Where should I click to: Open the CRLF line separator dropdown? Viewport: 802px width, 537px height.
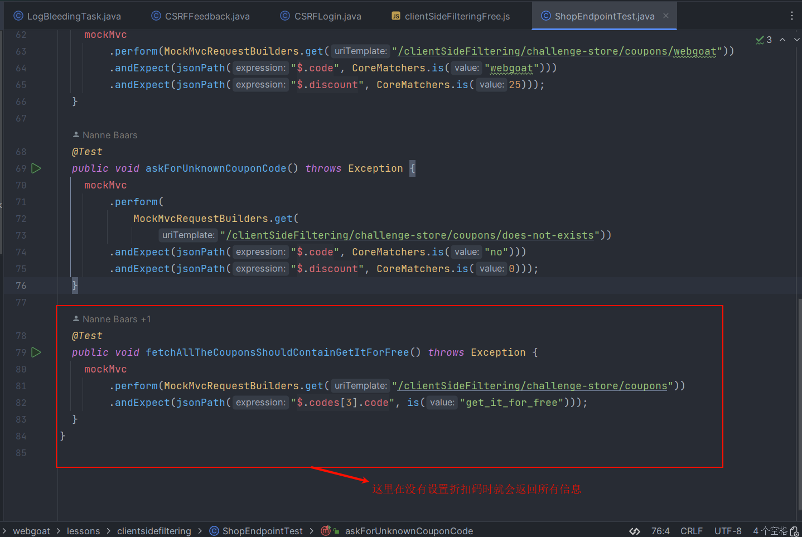(x=691, y=531)
